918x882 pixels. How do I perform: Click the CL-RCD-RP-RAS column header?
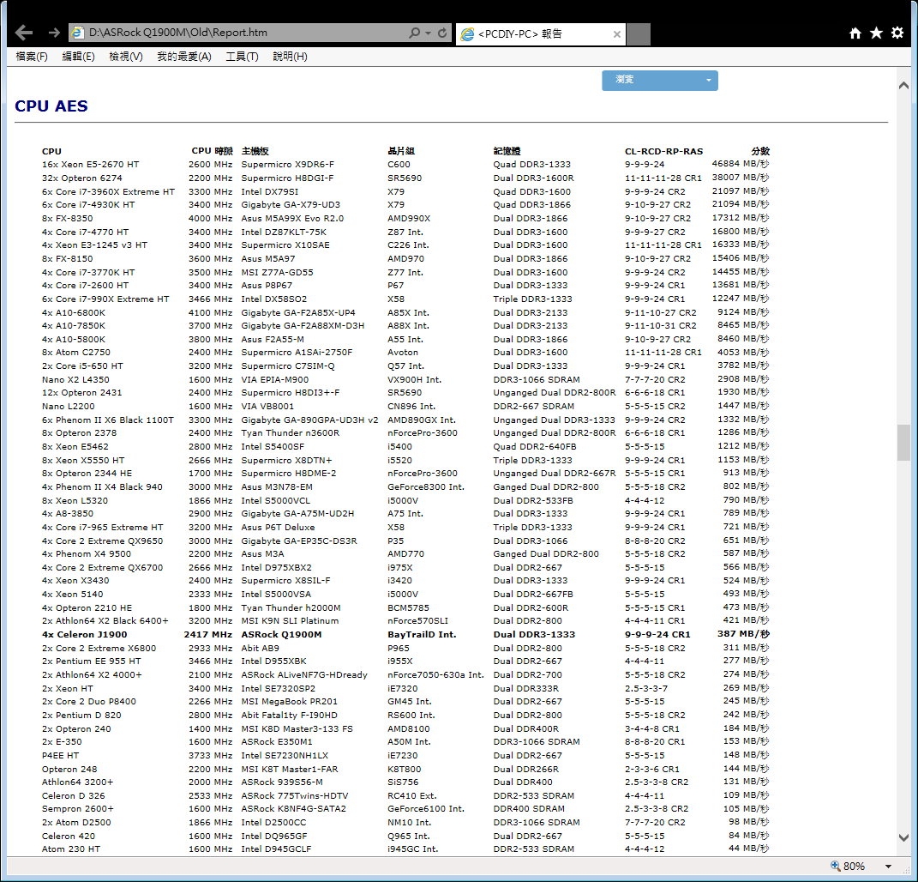(664, 151)
